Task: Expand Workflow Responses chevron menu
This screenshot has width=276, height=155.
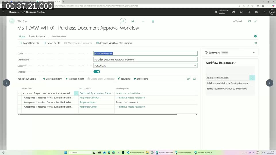Action: point(235,63)
